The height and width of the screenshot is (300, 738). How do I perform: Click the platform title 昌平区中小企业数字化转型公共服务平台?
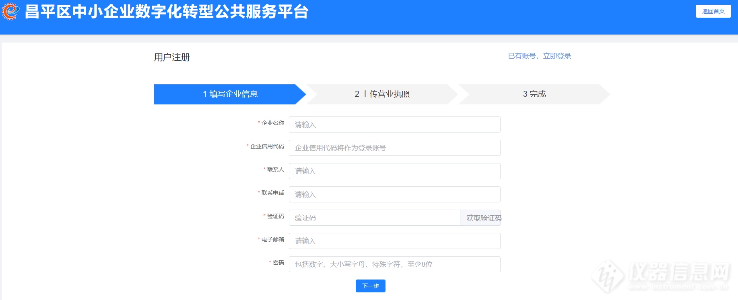167,11
